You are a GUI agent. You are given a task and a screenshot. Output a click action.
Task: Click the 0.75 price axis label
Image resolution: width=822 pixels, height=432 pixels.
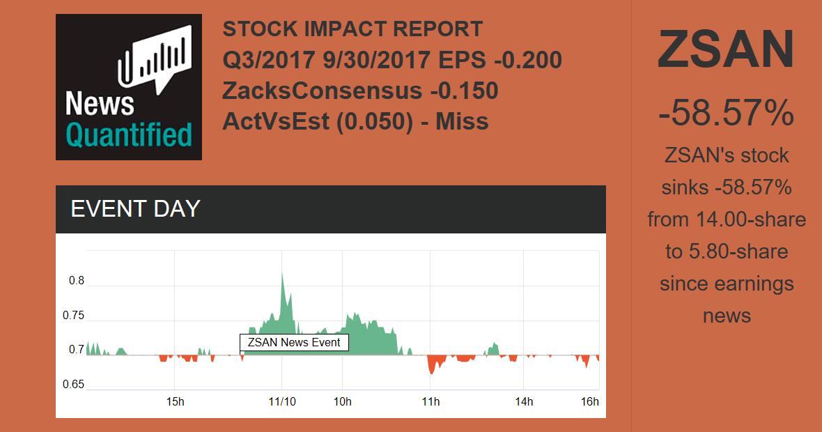(x=73, y=316)
